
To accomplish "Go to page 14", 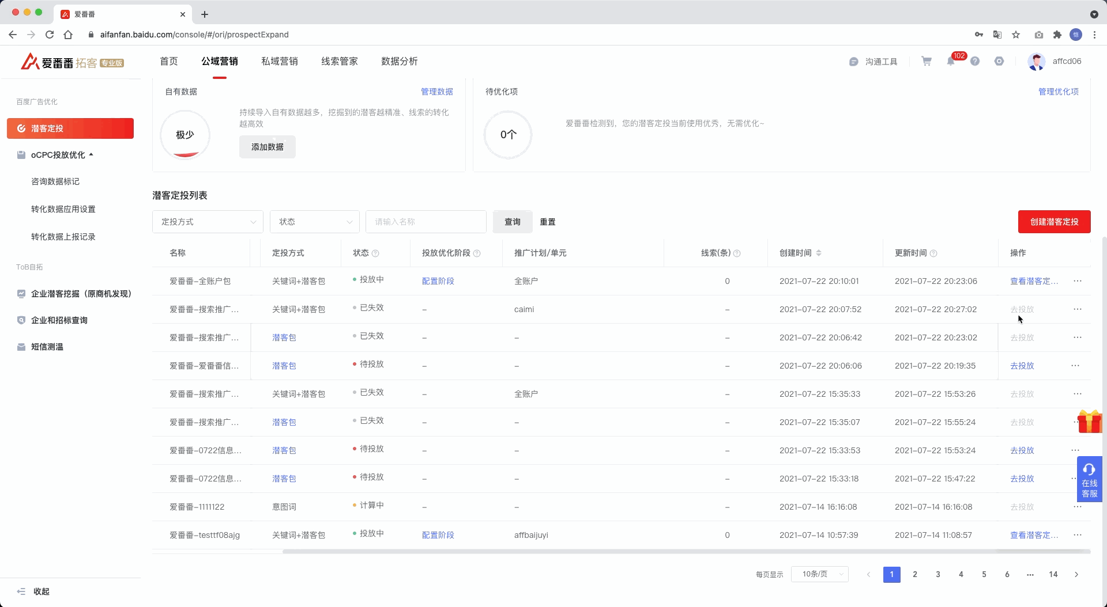I will pyautogui.click(x=1053, y=574).
